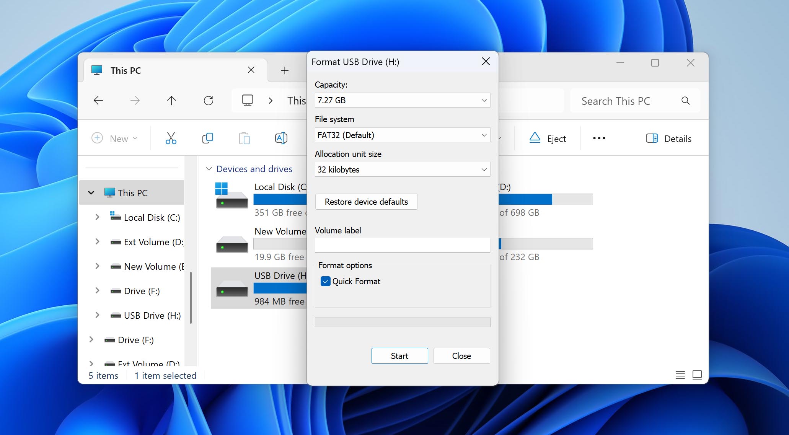The width and height of the screenshot is (789, 435).
Task: Click the Close button in dialog
Action: [x=461, y=356]
